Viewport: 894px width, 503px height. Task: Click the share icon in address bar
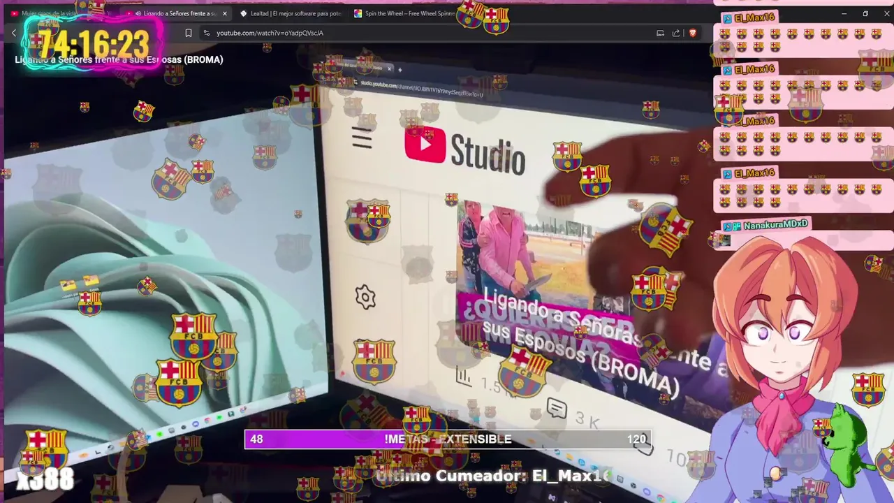pyautogui.click(x=676, y=33)
